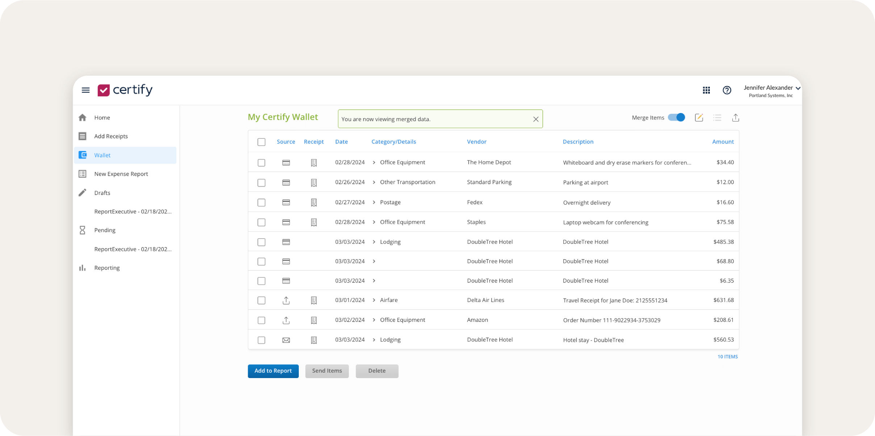Check the select-all checkbox in the table header
The height and width of the screenshot is (436, 875).
tap(261, 142)
